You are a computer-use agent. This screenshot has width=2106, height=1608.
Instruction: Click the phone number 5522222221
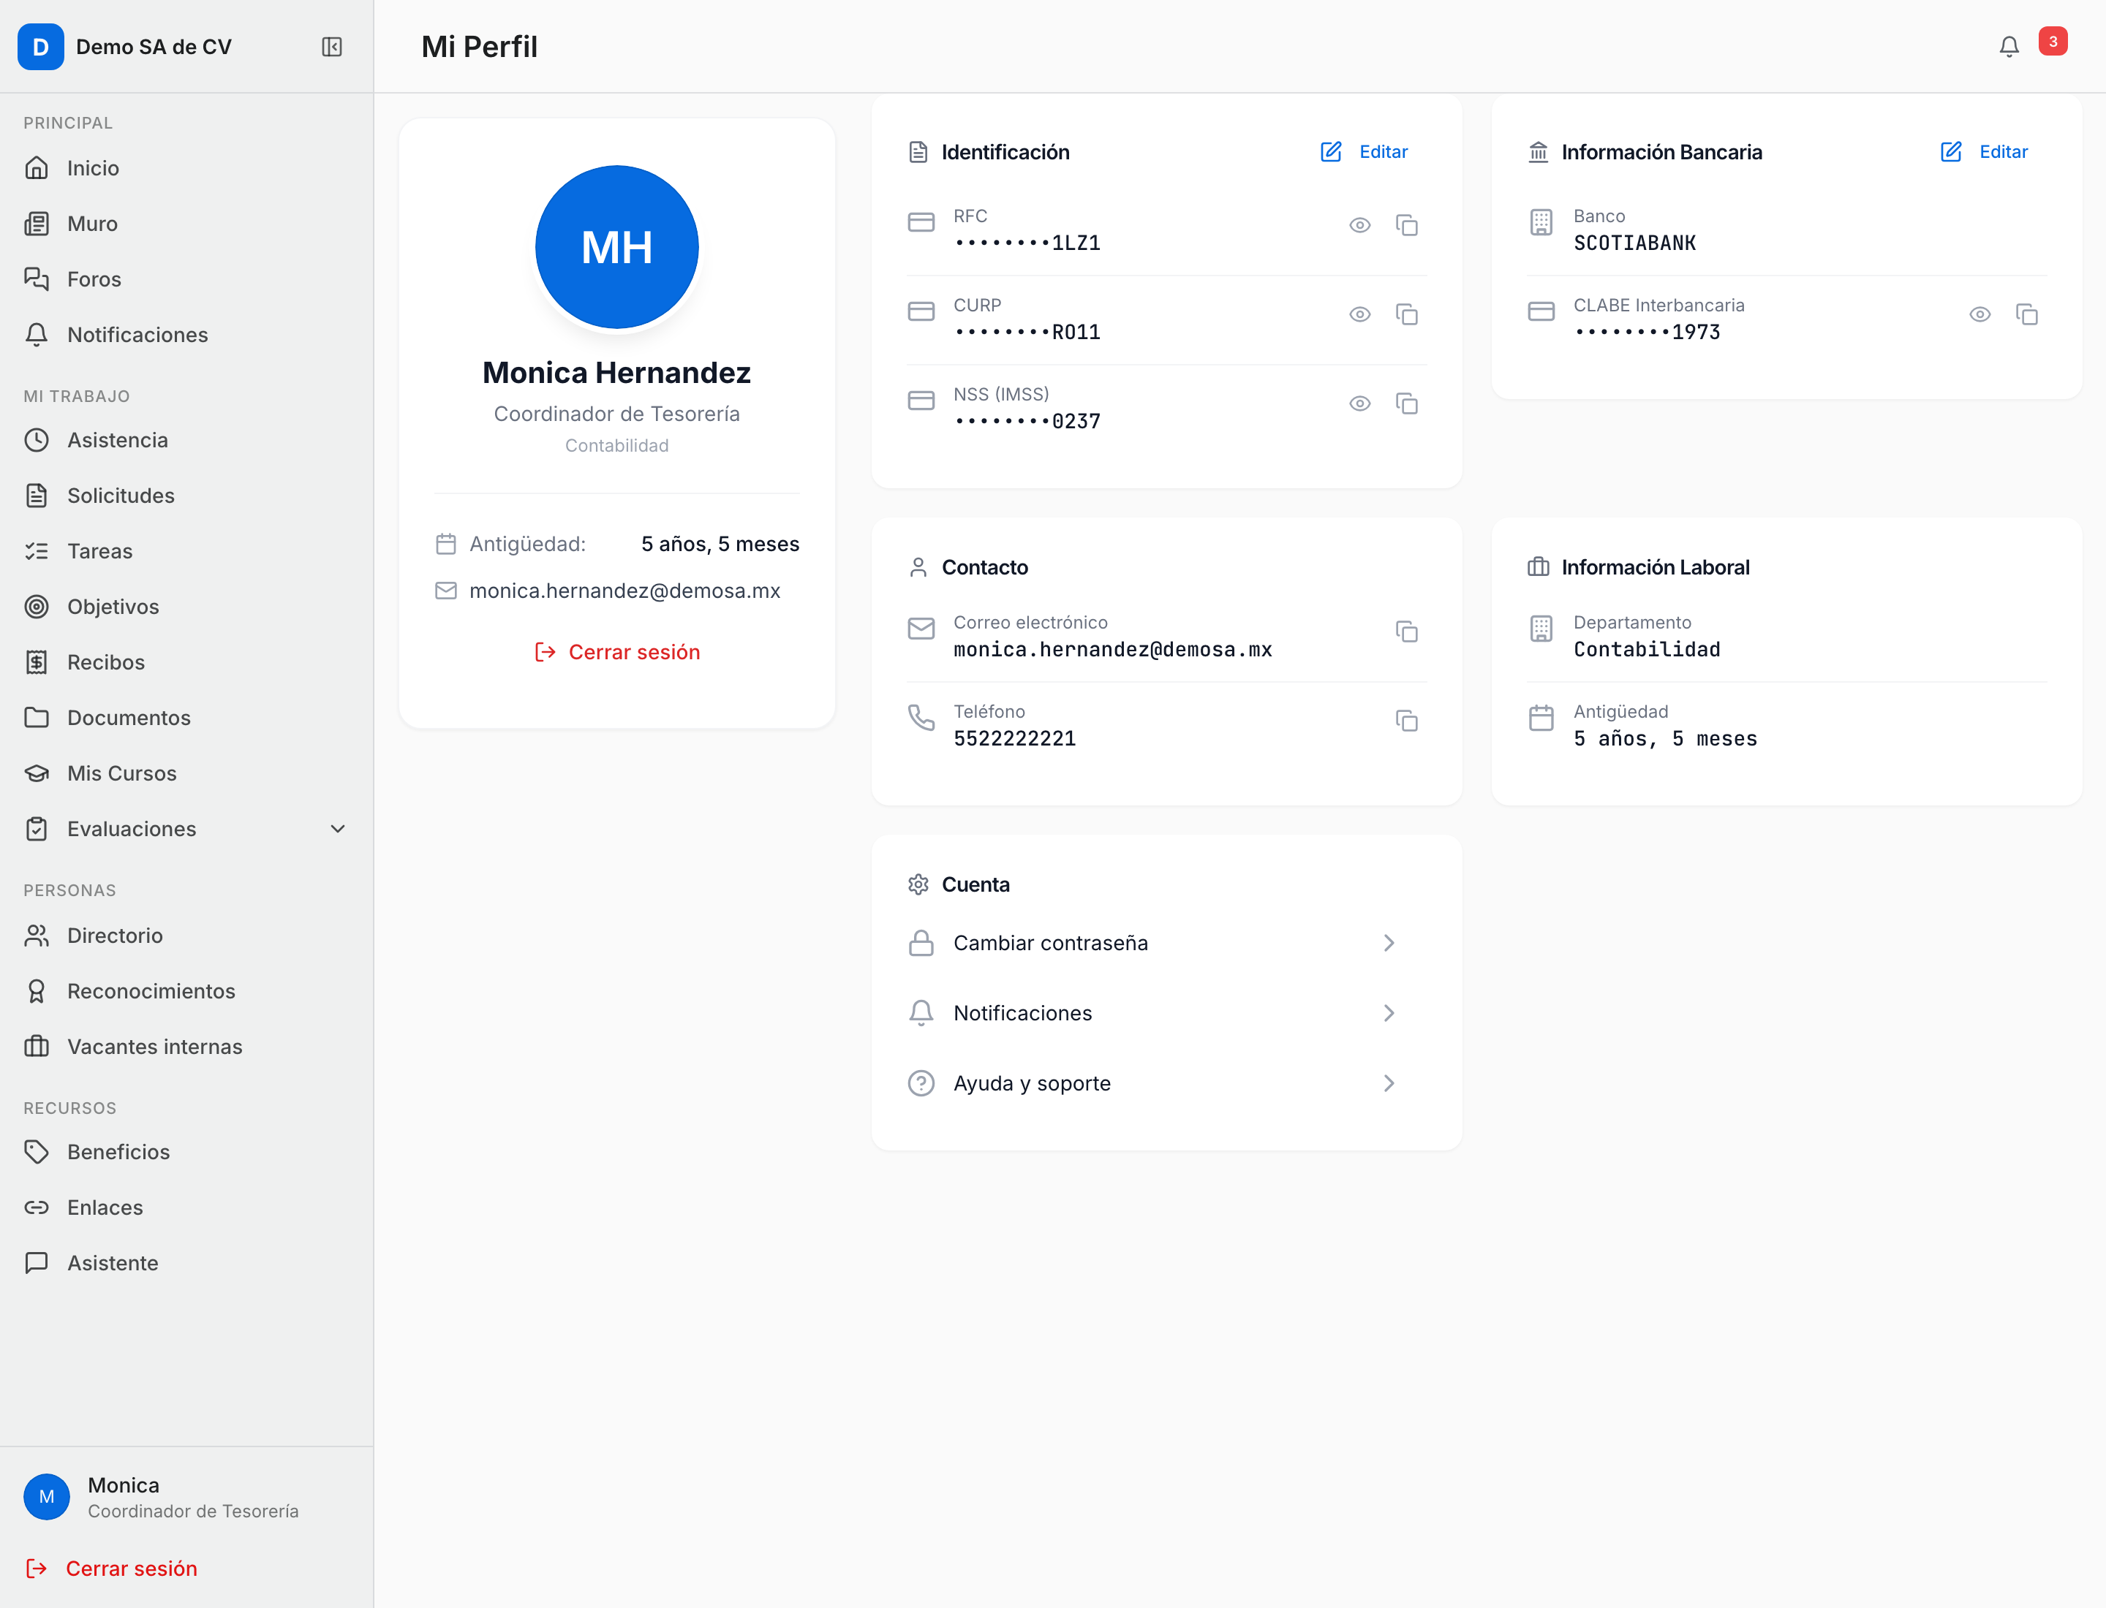(1014, 739)
